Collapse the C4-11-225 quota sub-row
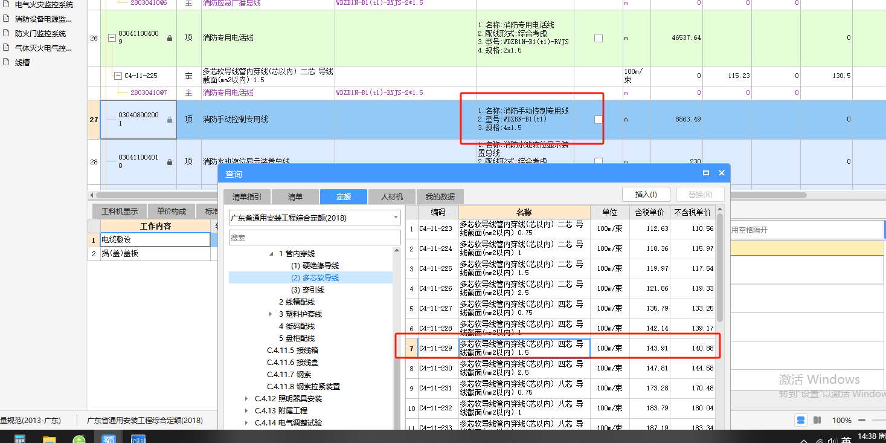This screenshot has width=886, height=443. click(118, 76)
